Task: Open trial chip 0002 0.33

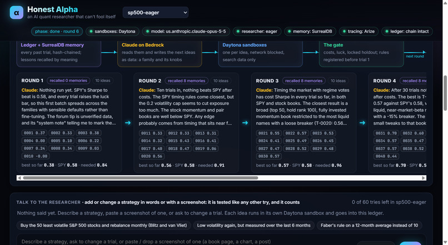Action: pos(62,133)
